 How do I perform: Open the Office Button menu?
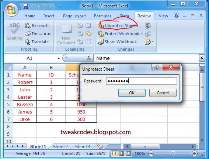(x=11, y=10)
